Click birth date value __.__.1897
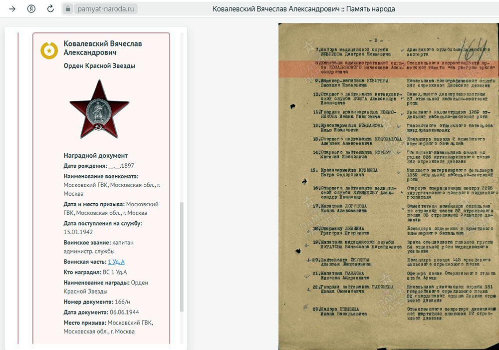Screen dimensions: 499x350 [121, 166]
